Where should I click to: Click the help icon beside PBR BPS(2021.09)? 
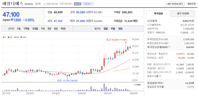click(x=170, y=72)
